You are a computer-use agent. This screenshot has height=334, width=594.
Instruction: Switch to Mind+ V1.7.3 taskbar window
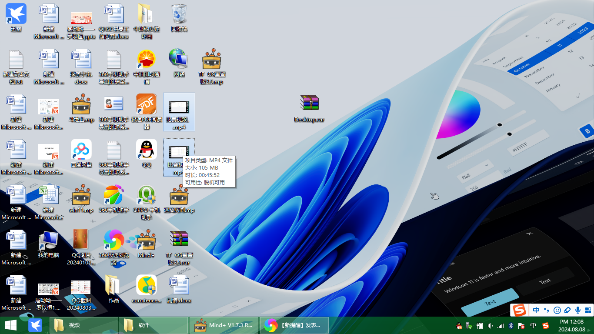(224, 325)
